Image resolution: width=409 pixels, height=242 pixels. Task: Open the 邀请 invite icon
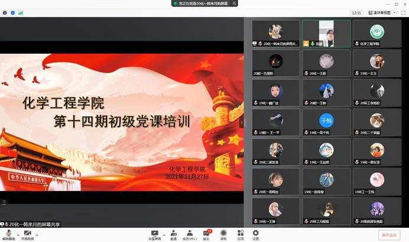click(173, 233)
